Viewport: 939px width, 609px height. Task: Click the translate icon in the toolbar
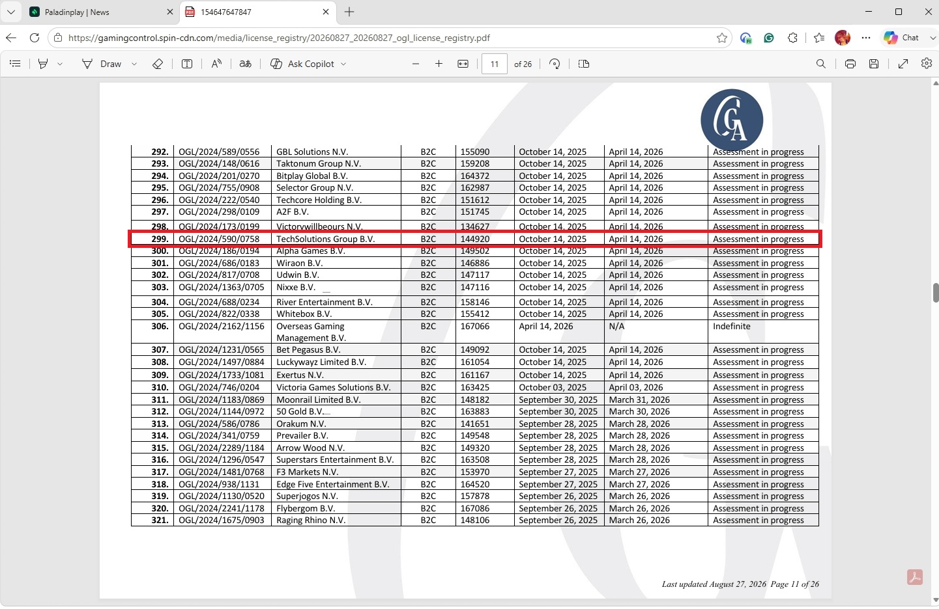pos(246,64)
